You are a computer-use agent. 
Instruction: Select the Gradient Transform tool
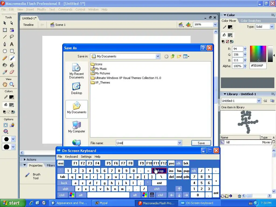12,30
